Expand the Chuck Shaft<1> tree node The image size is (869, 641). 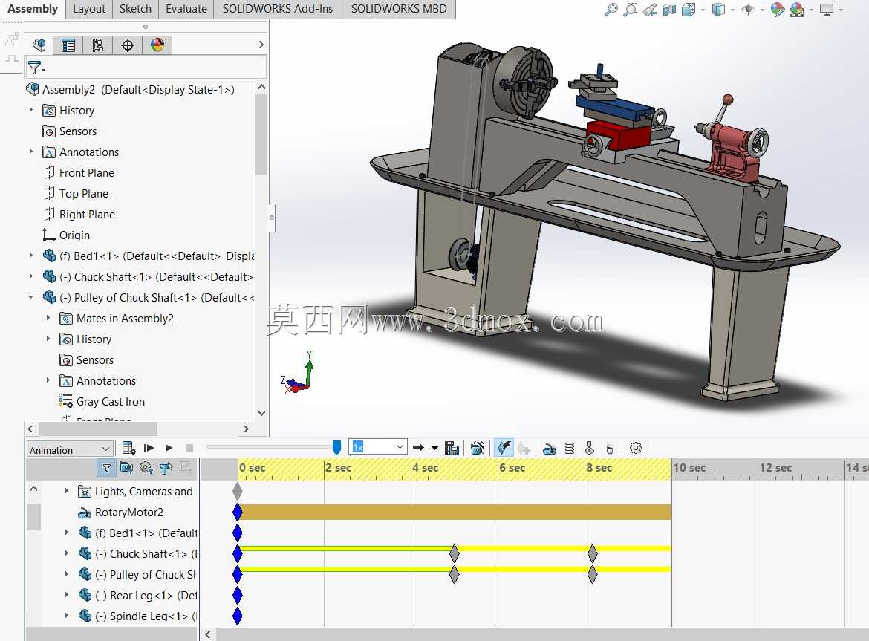click(31, 276)
